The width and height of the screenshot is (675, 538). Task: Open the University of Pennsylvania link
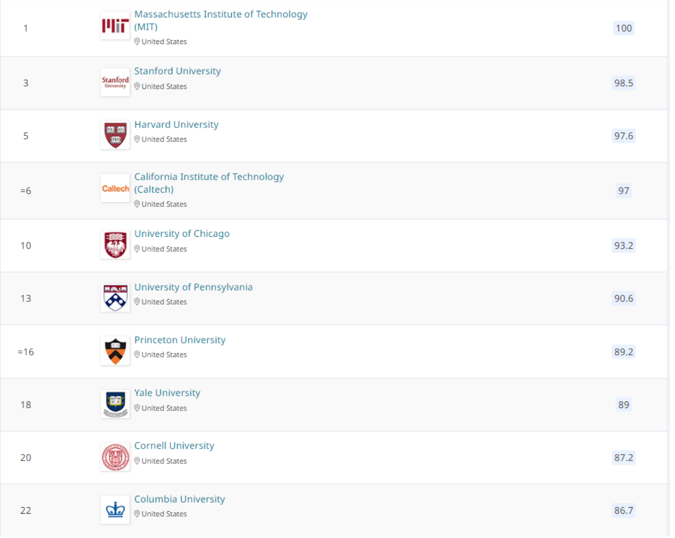click(194, 287)
